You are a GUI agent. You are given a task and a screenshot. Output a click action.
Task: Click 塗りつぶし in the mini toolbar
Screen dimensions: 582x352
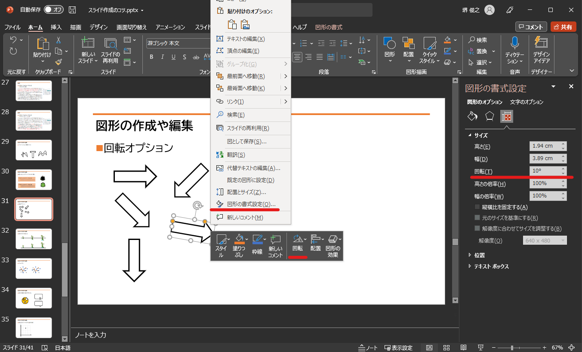239,246
